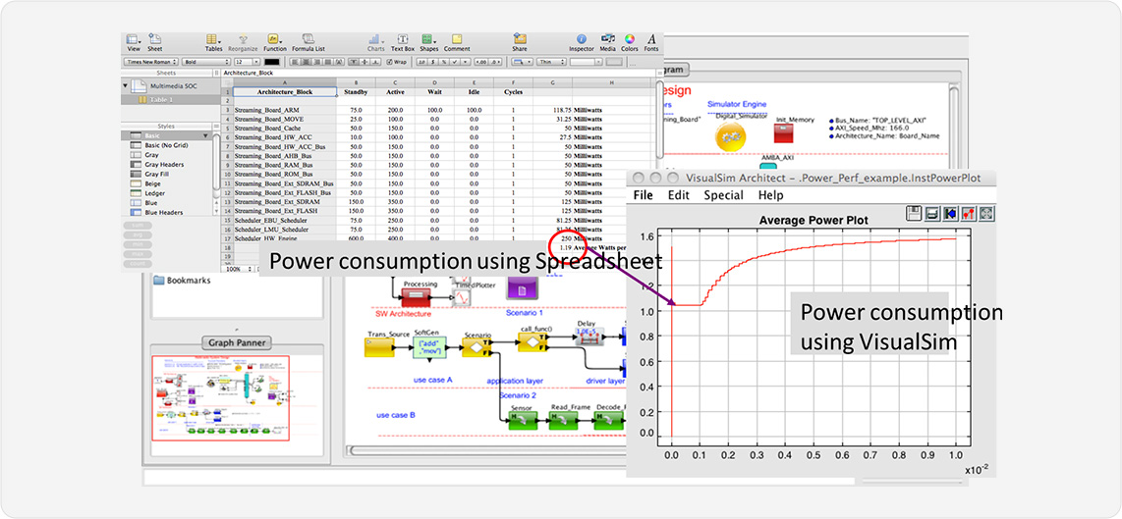Select Blue Headers table style
Screen dimensions: 1122x519
(156, 212)
